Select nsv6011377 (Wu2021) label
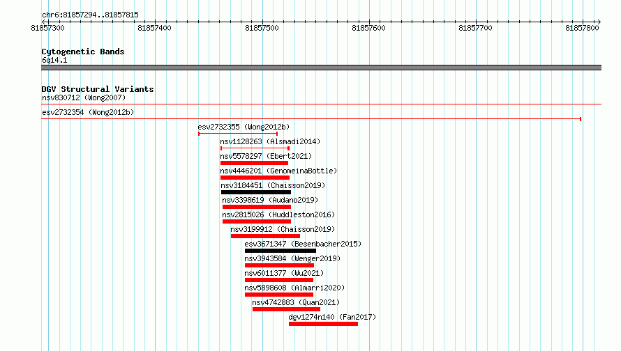The height and width of the screenshot is (351, 621). [284, 273]
